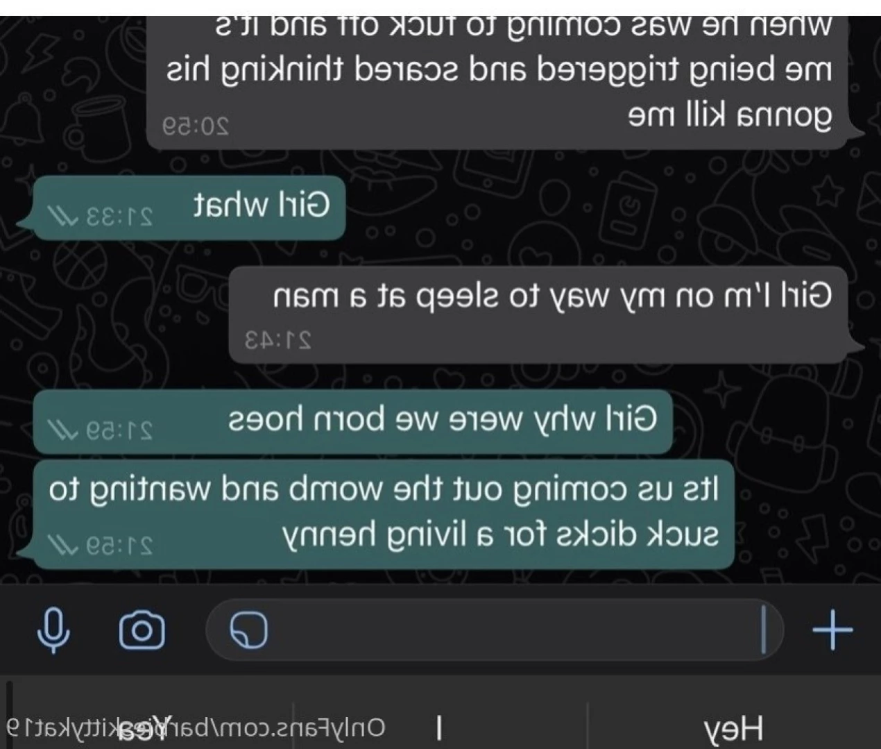This screenshot has height=749, width=881.
Task: Tap the microphone voice message icon
Action: click(53, 630)
